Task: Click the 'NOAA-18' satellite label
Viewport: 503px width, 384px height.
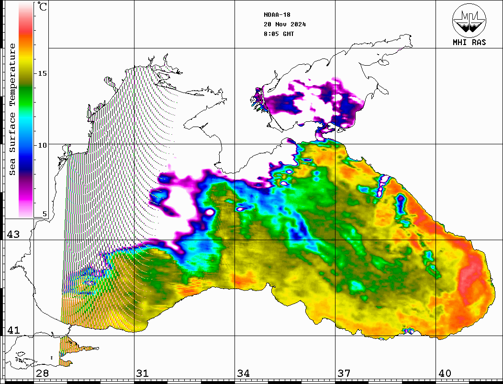Action: (x=277, y=15)
